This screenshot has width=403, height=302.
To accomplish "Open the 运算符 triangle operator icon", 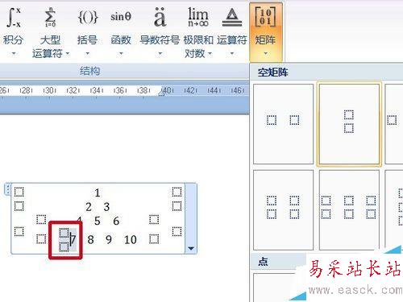I will (232, 17).
